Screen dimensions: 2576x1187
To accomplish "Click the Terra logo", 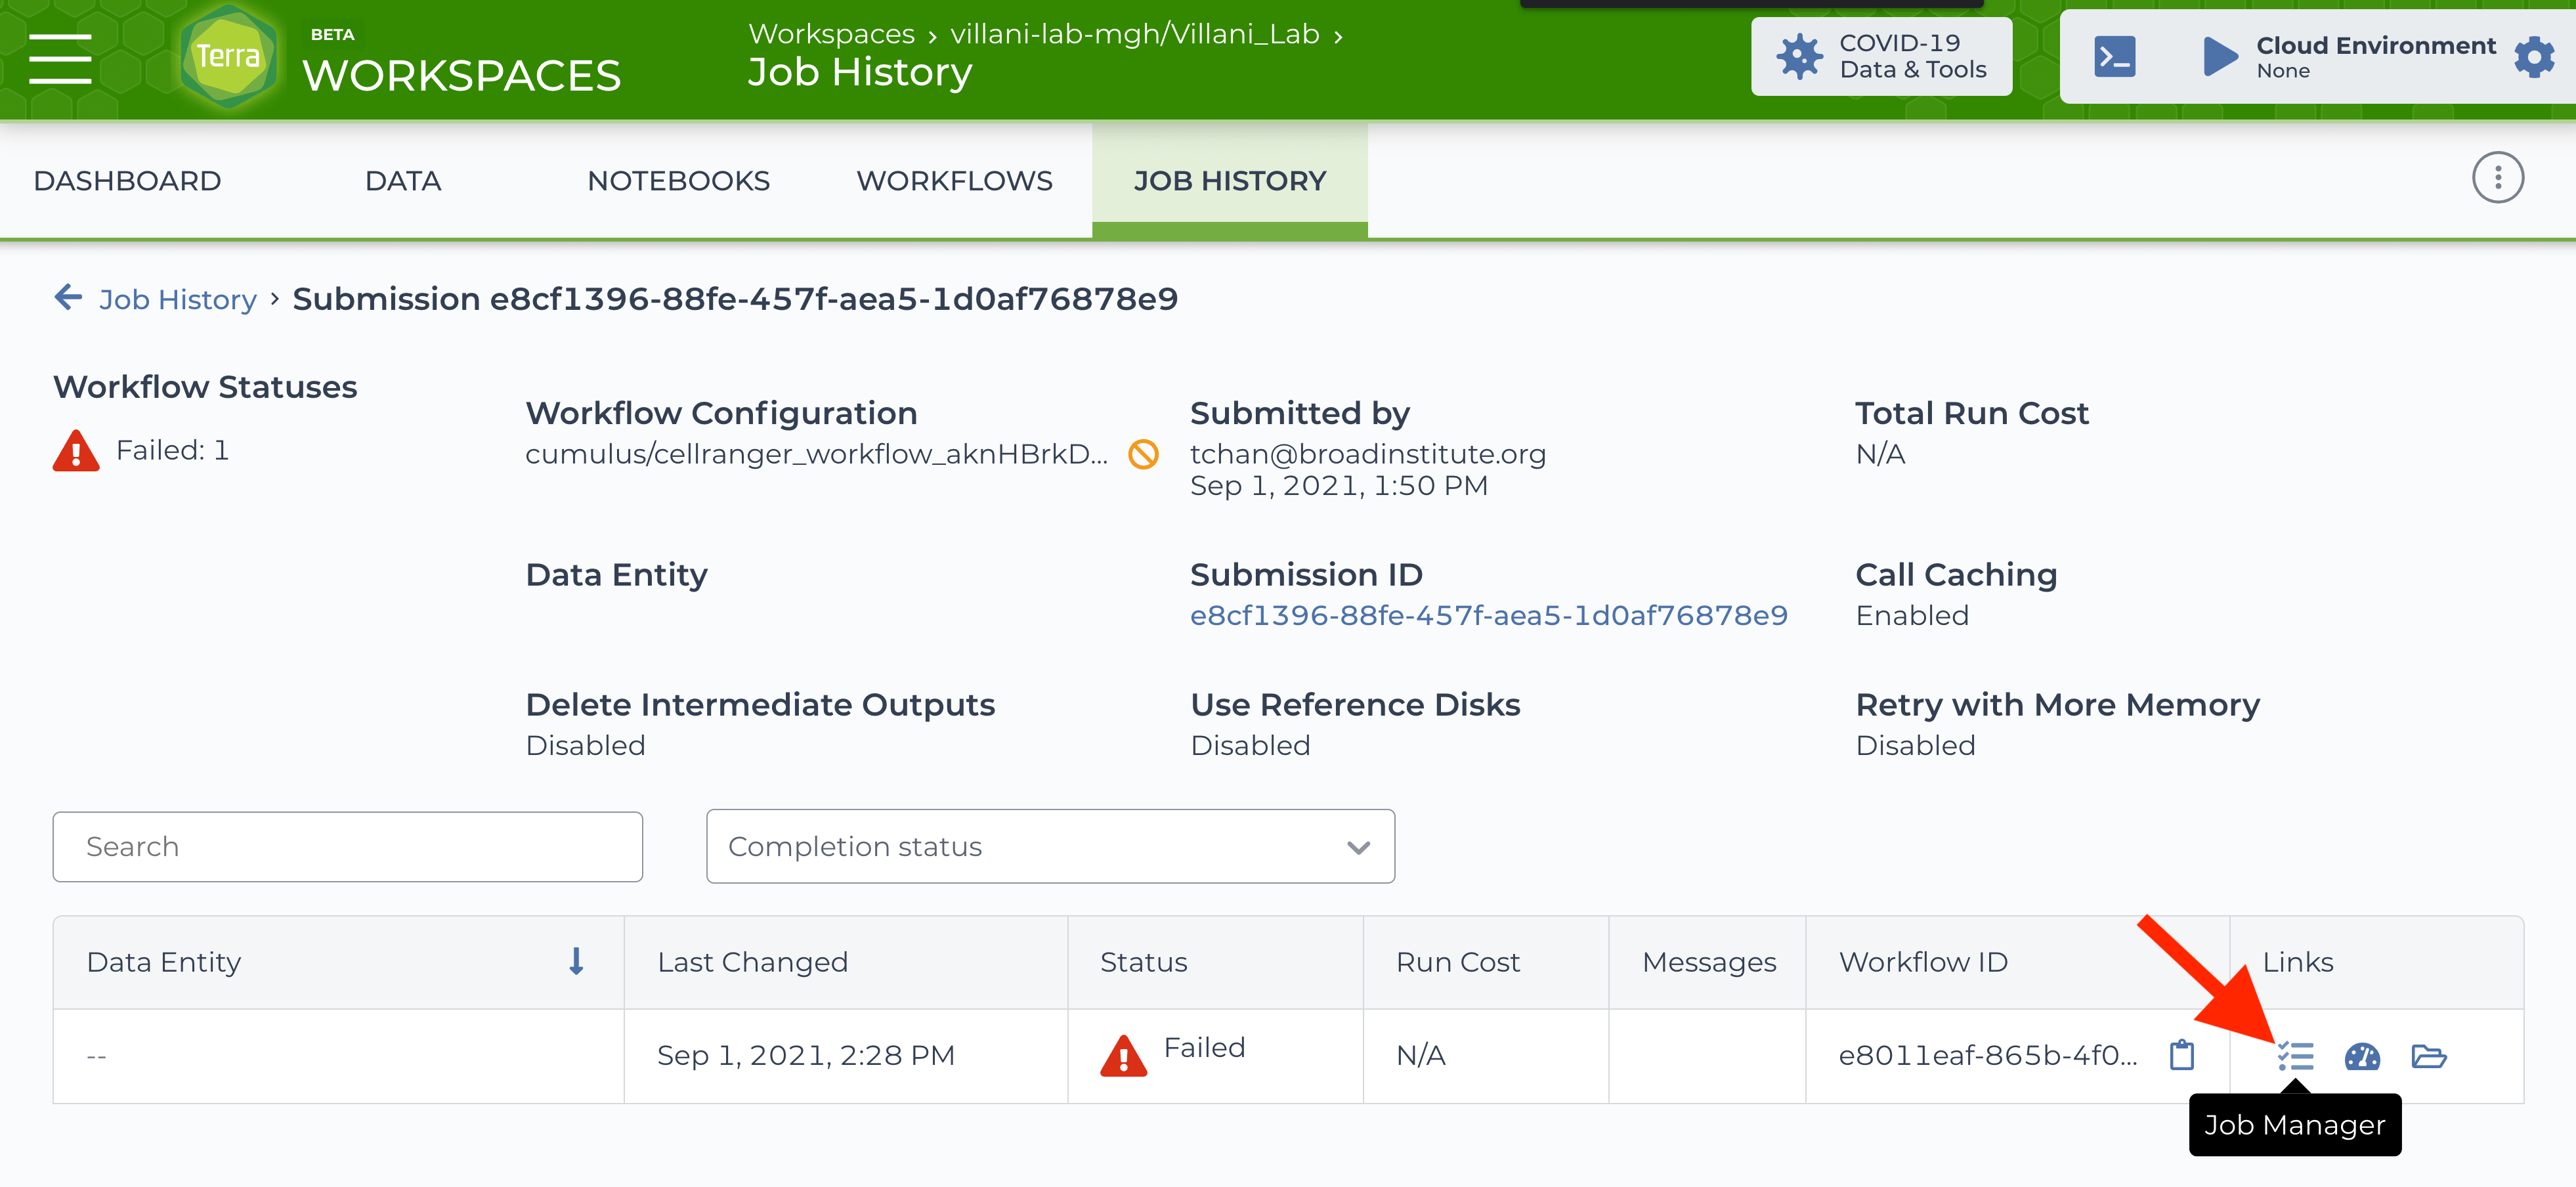I will click(x=228, y=56).
